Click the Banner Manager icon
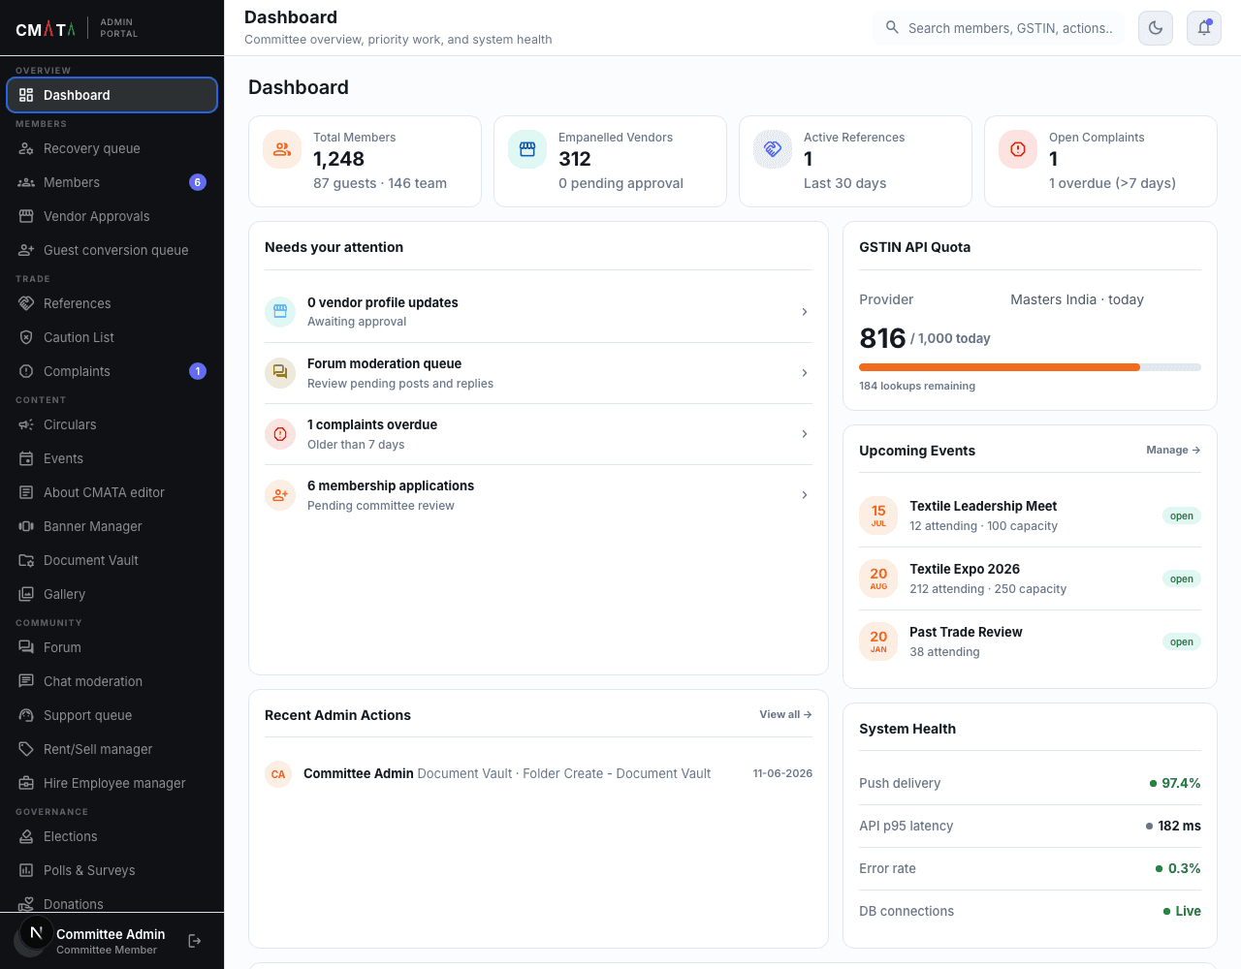The width and height of the screenshot is (1241, 969). pyautogui.click(x=26, y=526)
